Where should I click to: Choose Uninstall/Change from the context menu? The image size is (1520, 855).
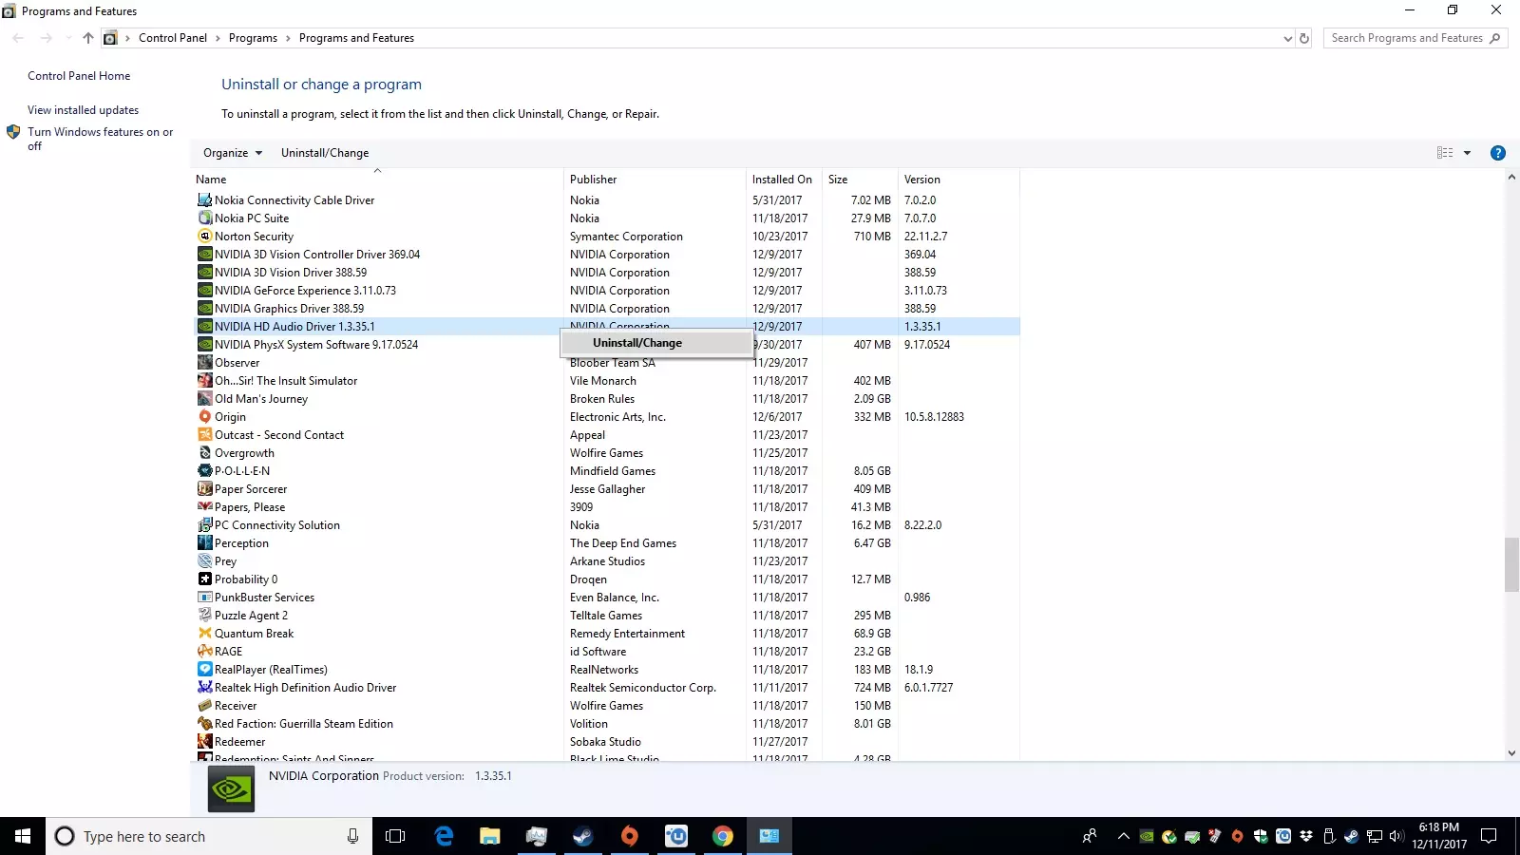click(x=637, y=343)
